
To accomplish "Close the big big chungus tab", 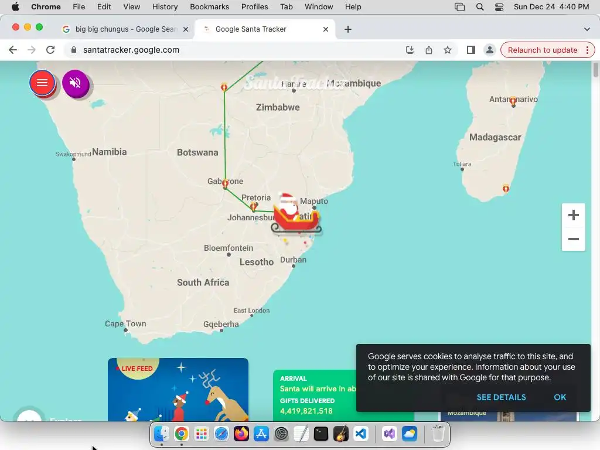I will tap(186, 29).
